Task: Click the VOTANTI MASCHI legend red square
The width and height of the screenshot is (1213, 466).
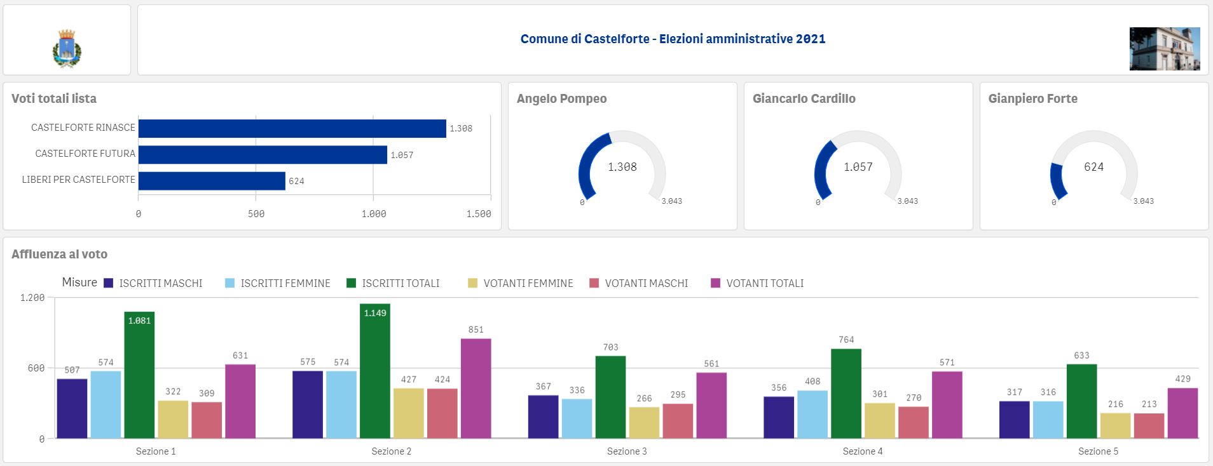Action: (x=594, y=283)
